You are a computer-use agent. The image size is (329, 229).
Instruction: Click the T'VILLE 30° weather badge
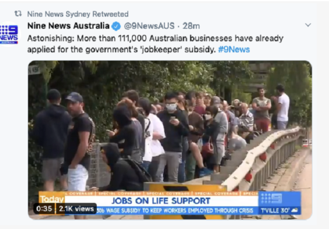point(279,210)
